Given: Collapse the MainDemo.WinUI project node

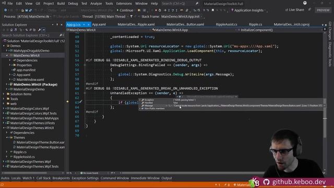Looking at the screenshot, I should (x=7, y=55).
